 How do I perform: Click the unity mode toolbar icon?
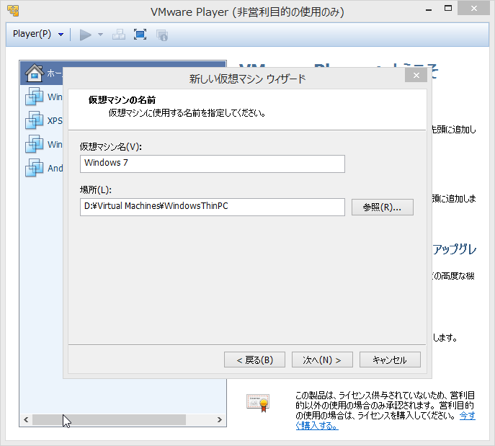click(x=162, y=35)
